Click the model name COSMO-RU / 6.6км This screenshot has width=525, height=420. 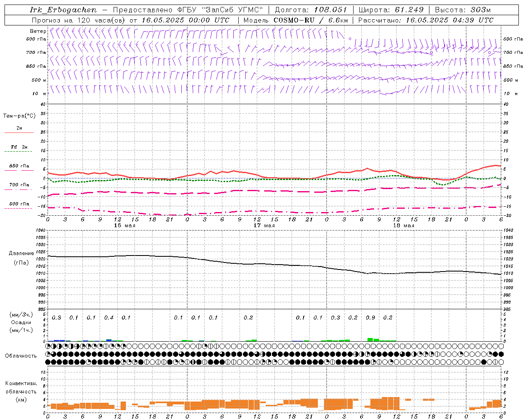[x=311, y=20]
